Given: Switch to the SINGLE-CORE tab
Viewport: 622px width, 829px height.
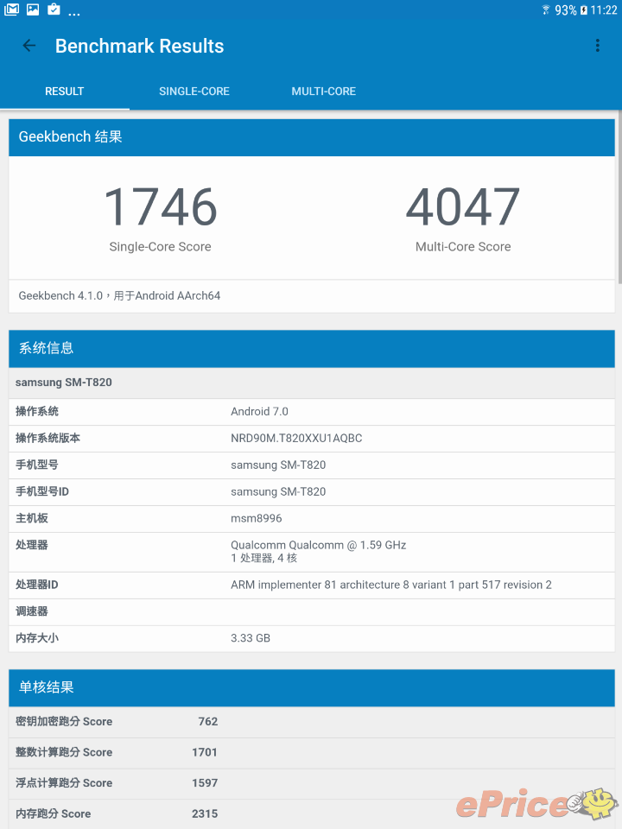Looking at the screenshot, I should tap(194, 92).
